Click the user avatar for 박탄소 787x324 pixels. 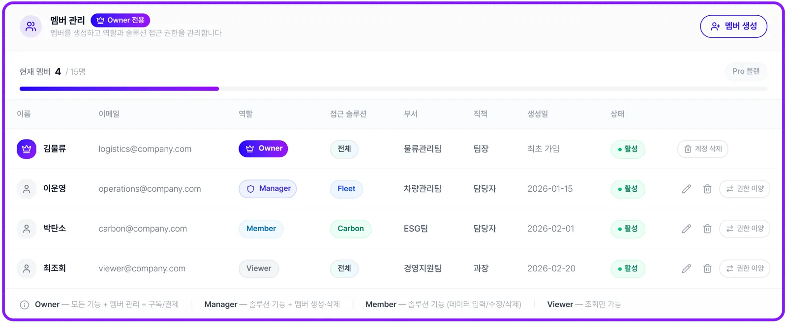pyautogui.click(x=27, y=229)
